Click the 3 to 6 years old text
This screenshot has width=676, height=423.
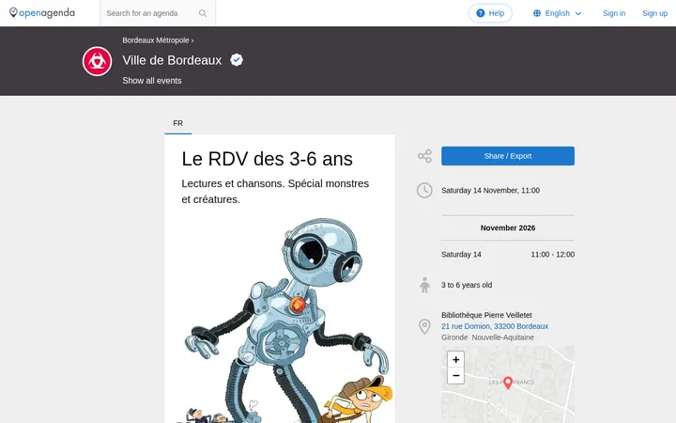coord(467,285)
